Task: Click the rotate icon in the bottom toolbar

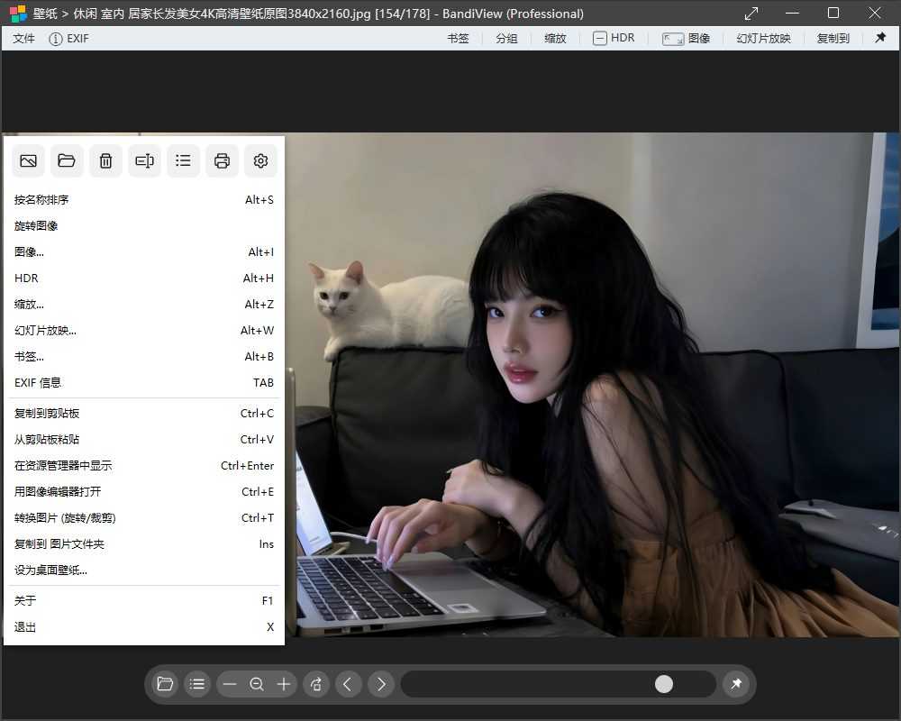Action: pos(316,684)
